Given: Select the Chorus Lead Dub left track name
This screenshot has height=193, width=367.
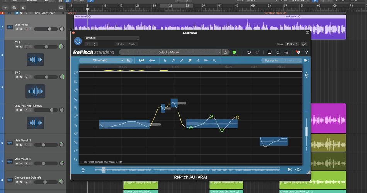Looking at the screenshot, I should 27,178.
